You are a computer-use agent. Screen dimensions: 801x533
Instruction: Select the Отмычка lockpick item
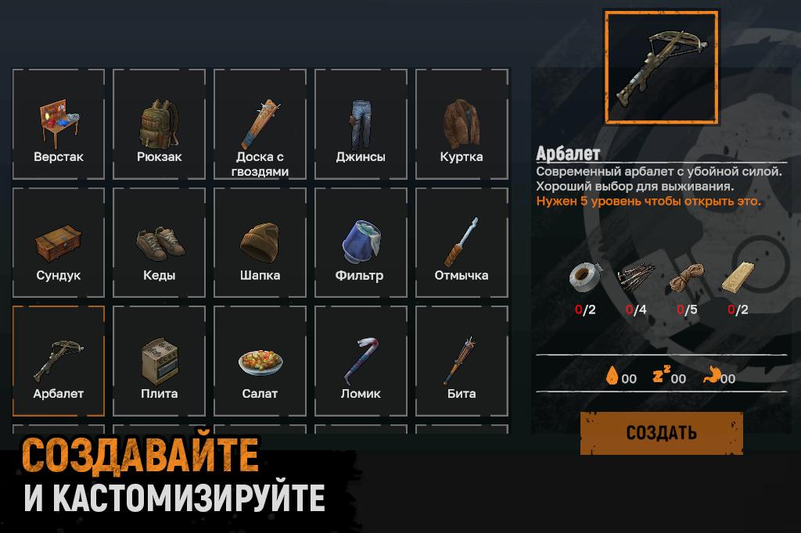[x=462, y=242]
